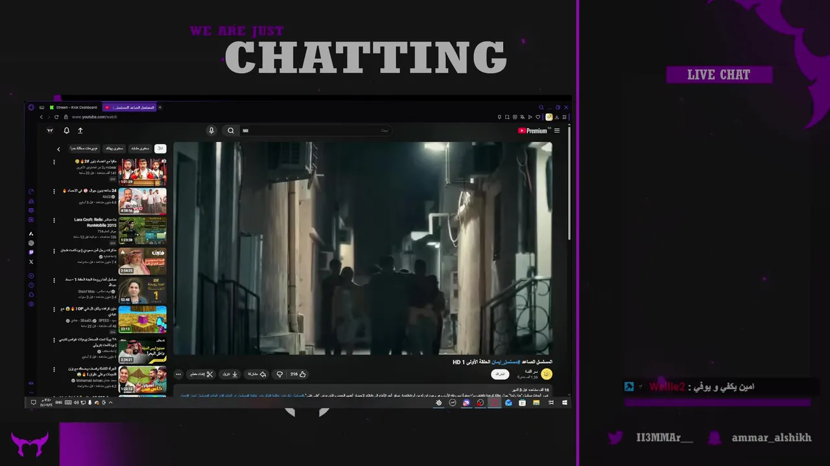Click the browser snapshot icon

pyautogui.click(x=507, y=117)
